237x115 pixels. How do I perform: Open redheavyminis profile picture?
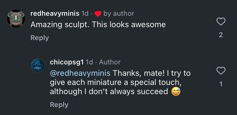click(16, 19)
